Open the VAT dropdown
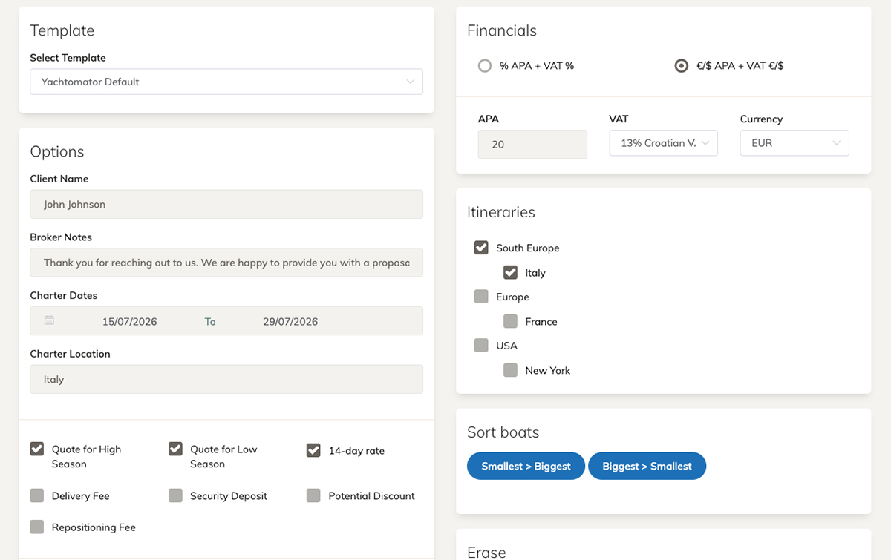 tap(664, 143)
